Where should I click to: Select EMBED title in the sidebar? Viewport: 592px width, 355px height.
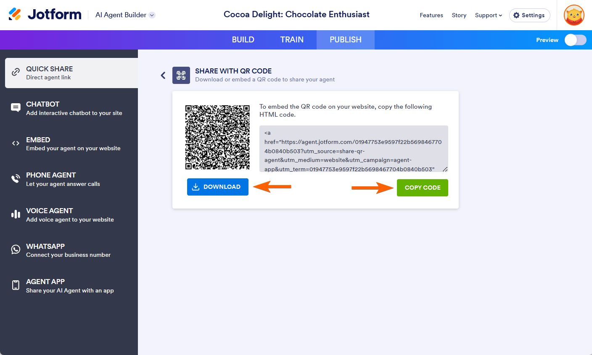38,140
